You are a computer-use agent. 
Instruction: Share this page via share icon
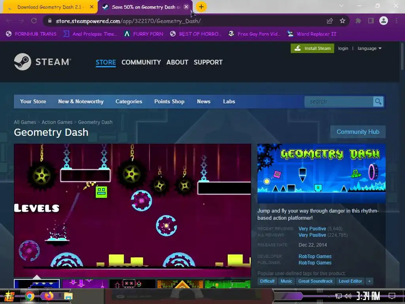tap(330, 21)
